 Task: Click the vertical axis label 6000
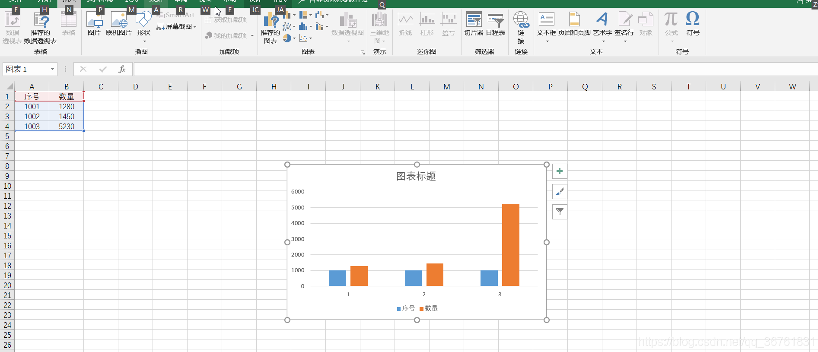[298, 192]
